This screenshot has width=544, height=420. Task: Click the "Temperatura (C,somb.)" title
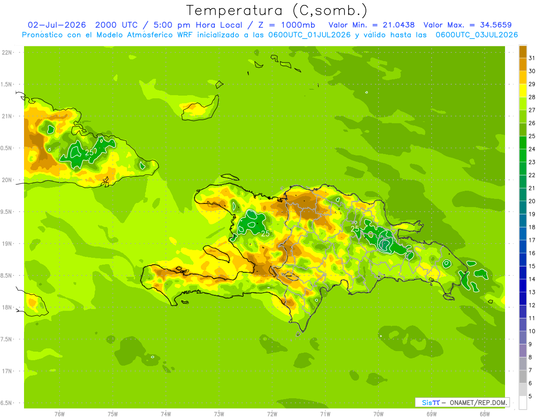point(277,10)
